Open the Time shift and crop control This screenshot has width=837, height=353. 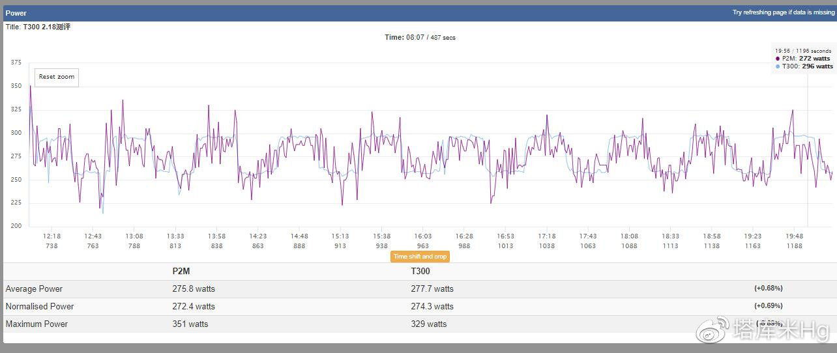pos(420,257)
